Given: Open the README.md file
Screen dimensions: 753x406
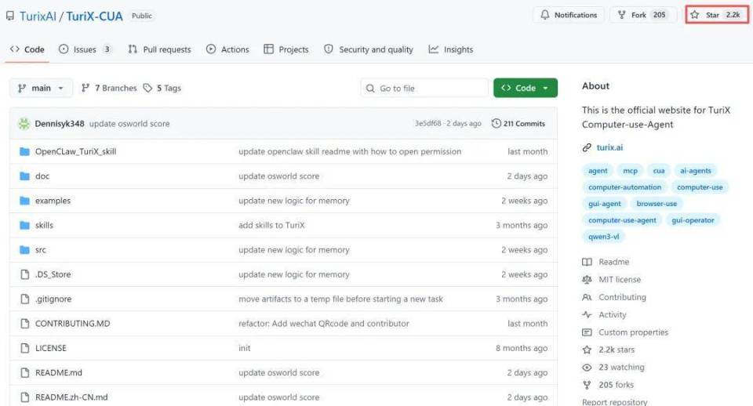Looking at the screenshot, I should point(59,372).
